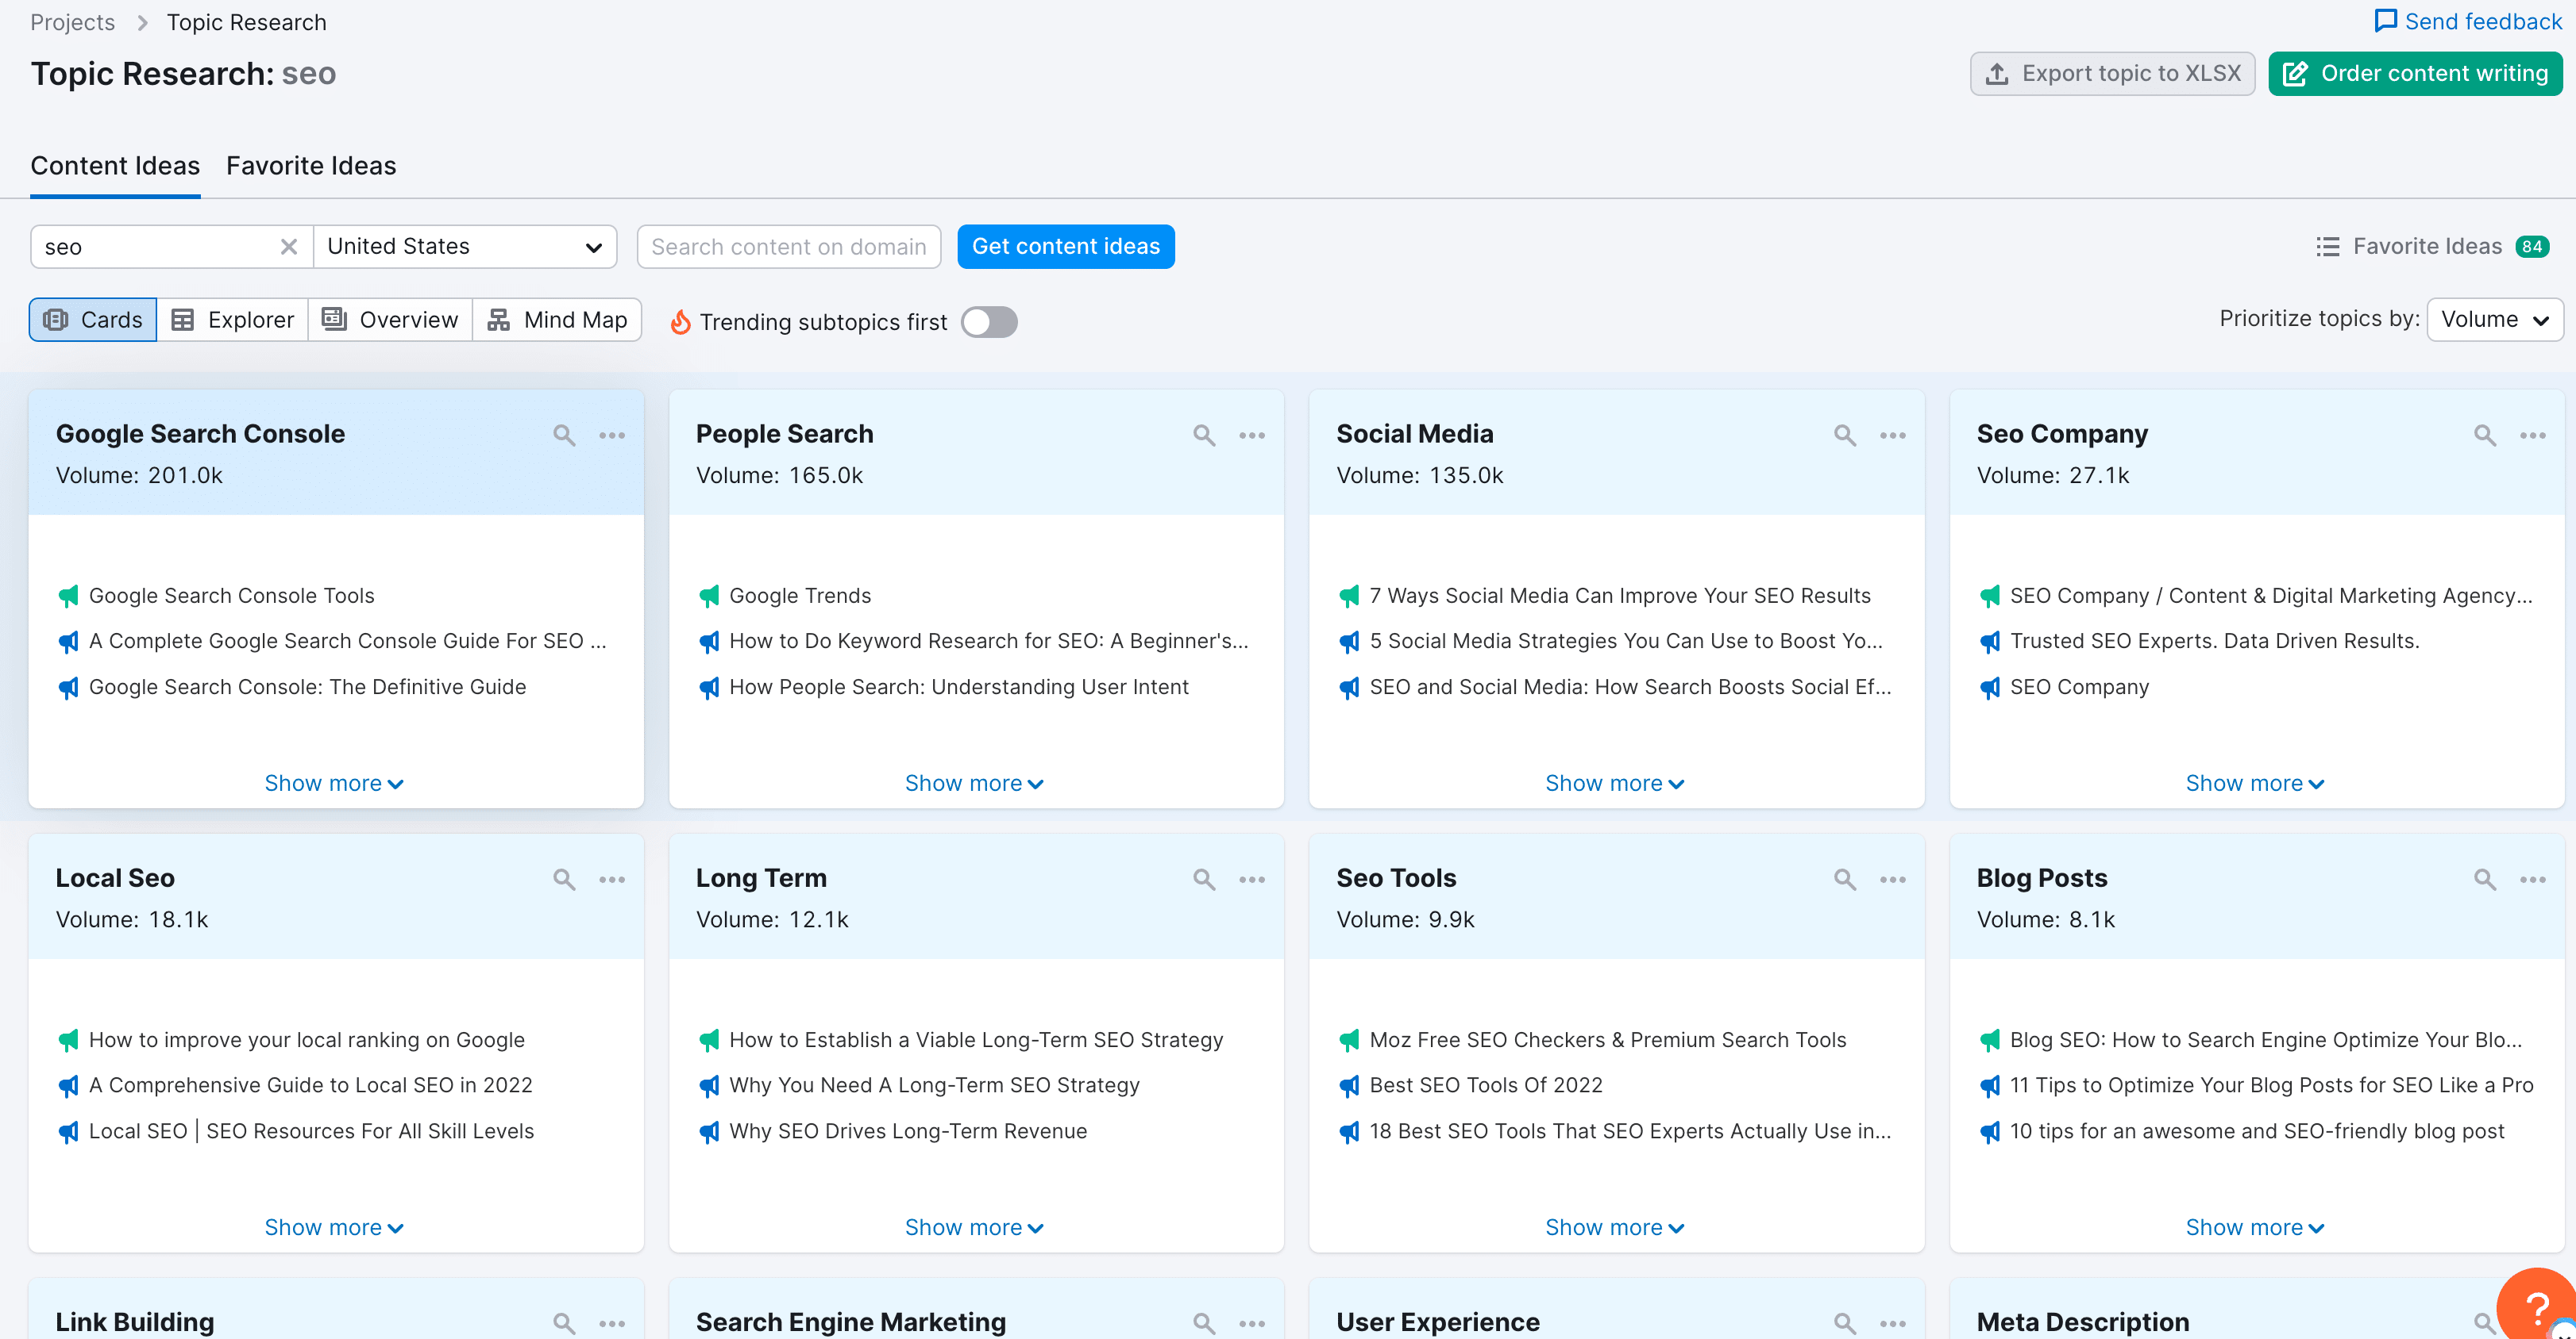The height and width of the screenshot is (1339, 2576).
Task: Click search icon on Seo Company card
Action: click(2485, 435)
